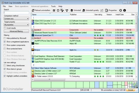Click in the Search input field
The image size is (139, 93).
[x=16, y=13]
